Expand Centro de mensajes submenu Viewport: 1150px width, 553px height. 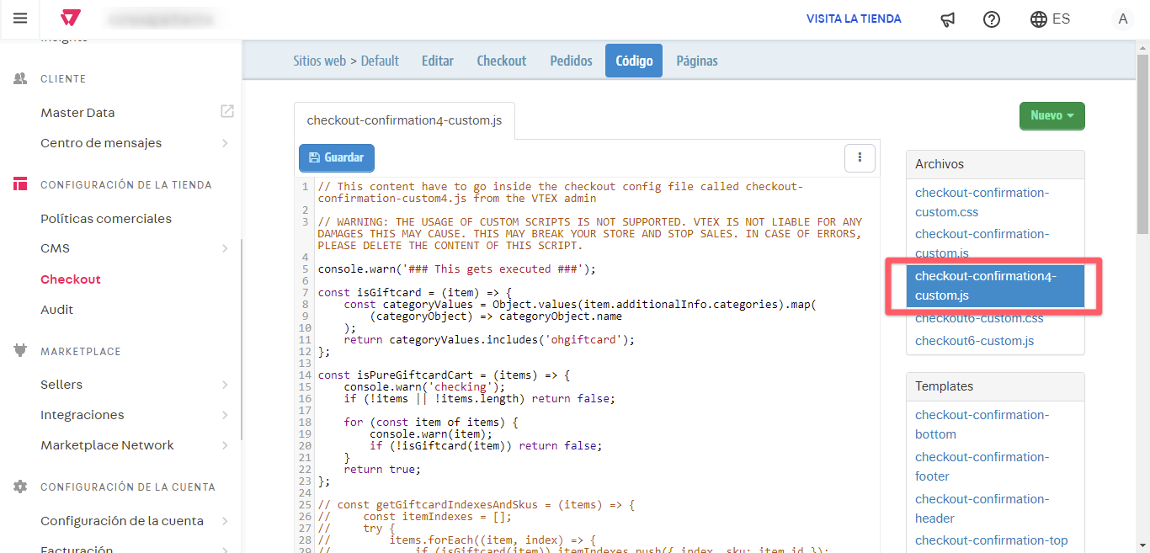[225, 143]
